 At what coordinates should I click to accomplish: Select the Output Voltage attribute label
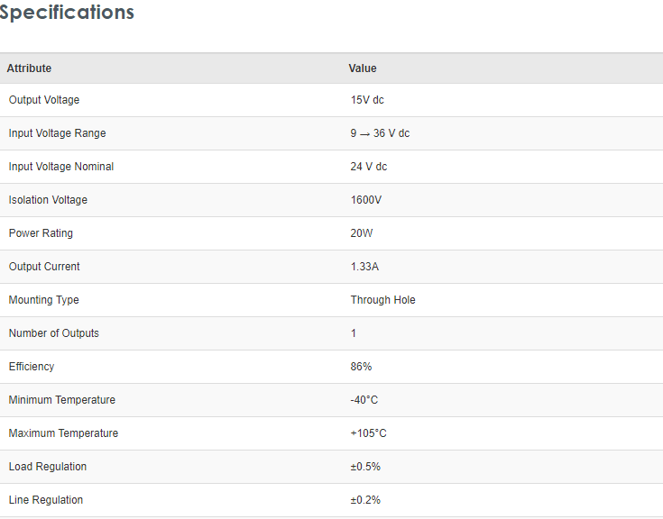[x=44, y=100]
